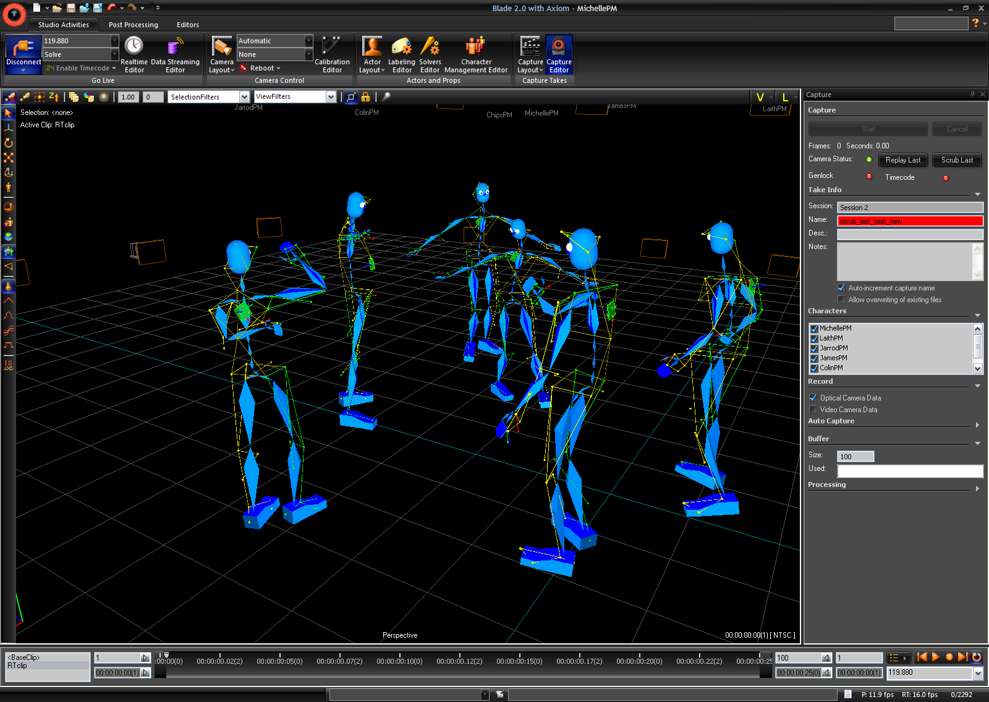
Task: Toggle Allow overwriting of existing files
Action: point(841,299)
